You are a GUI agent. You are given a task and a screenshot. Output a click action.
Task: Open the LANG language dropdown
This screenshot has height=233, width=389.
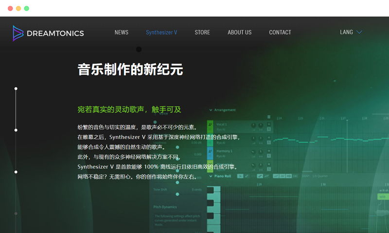(351, 33)
